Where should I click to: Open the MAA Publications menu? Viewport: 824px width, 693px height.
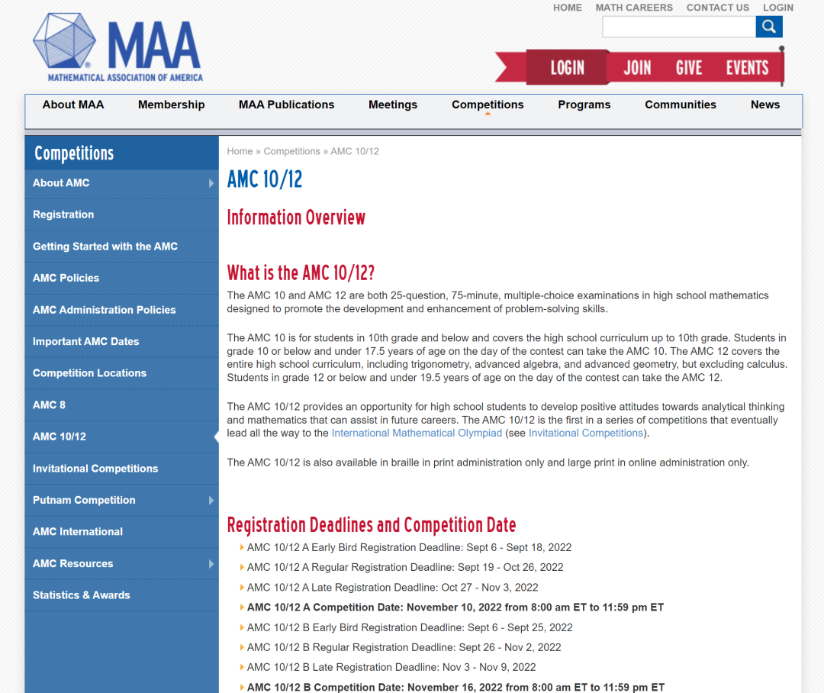(286, 105)
